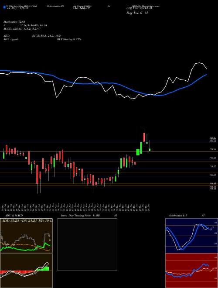Open the MACD histogram chart panel
This screenshot has height=288, width=218.
click(26, 271)
